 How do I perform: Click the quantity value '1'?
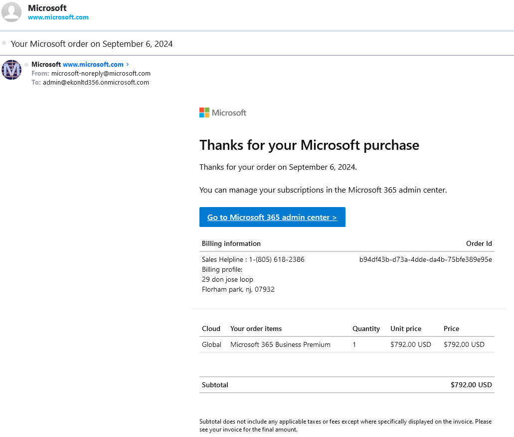click(x=354, y=345)
